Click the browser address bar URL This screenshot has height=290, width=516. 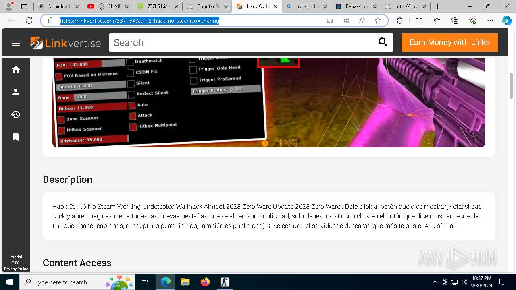click(x=139, y=21)
